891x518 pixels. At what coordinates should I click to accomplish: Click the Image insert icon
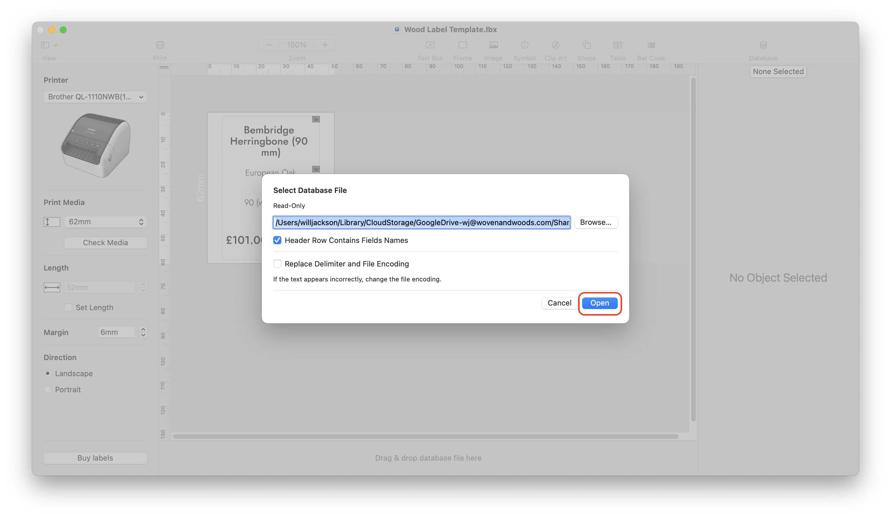pyautogui.click(x=493, y=45)
